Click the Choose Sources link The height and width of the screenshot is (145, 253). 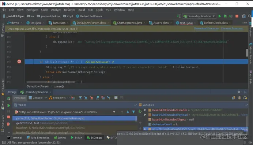[x=233, y=29]
